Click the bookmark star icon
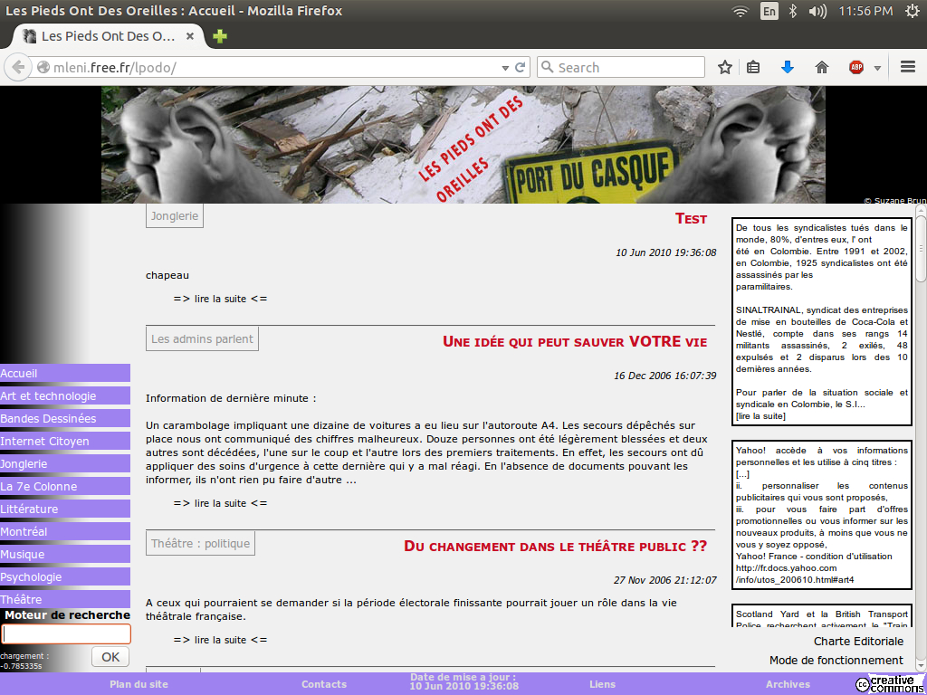This screenshot has width=927, height=695. tap(725, 67)
